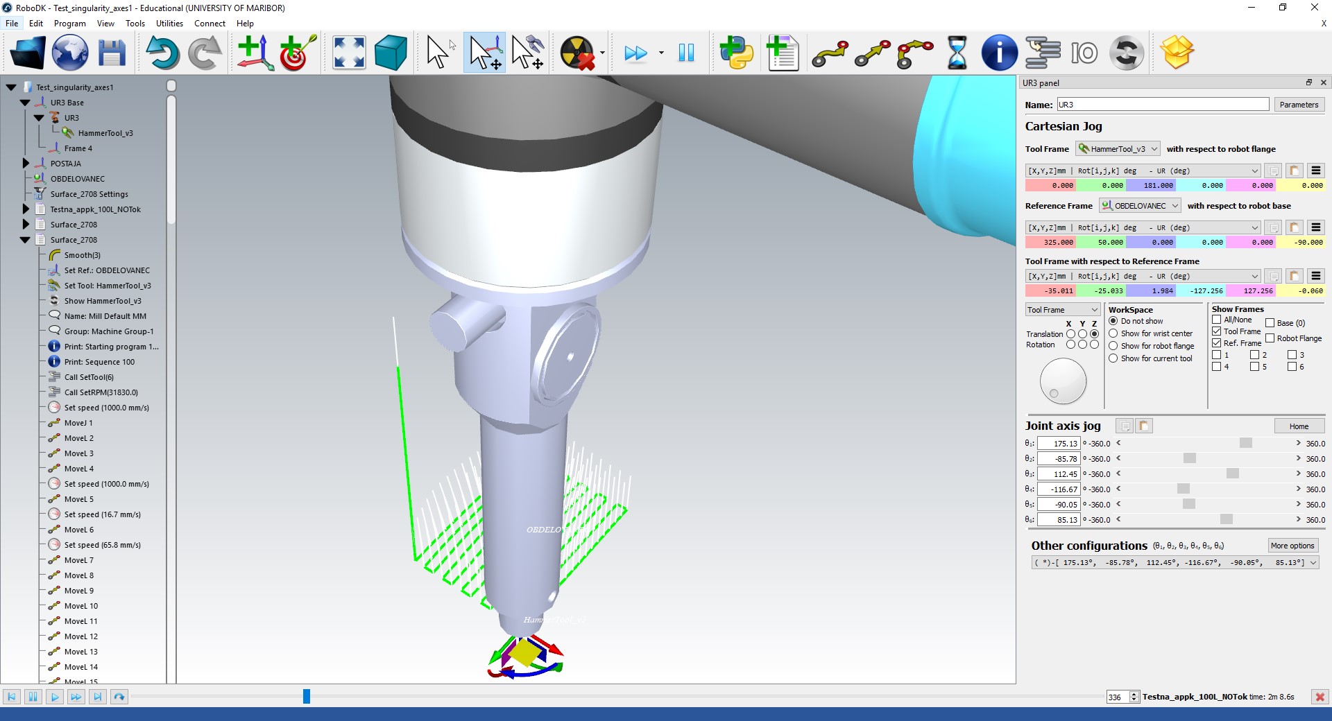Click the Home button in joint jog
Image resolution: width=1332 pixels, height=721 pixels.
(1299, 426)
